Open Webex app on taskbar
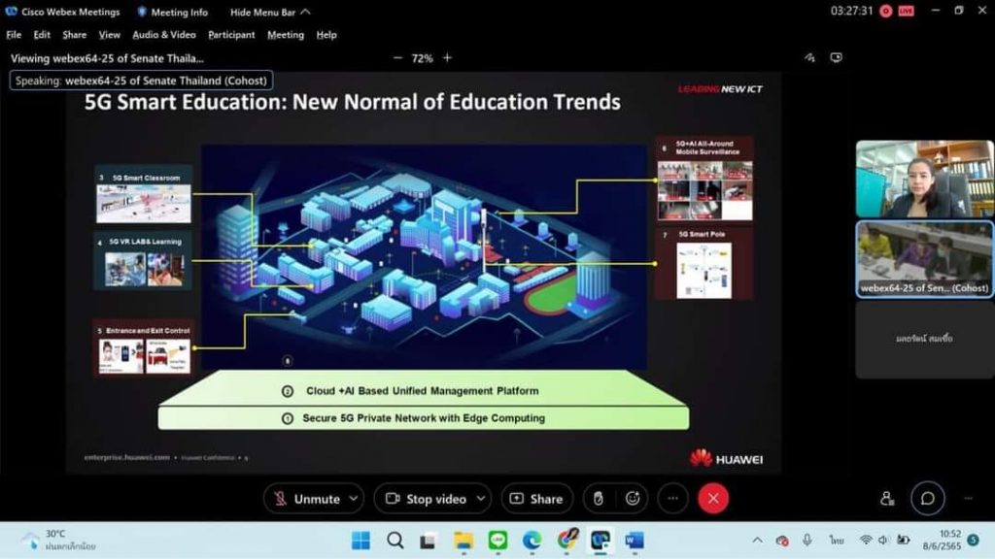 (x=600, y=541)
